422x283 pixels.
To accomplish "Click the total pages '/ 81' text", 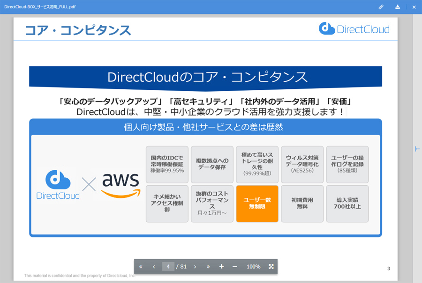I will (181, 267).
